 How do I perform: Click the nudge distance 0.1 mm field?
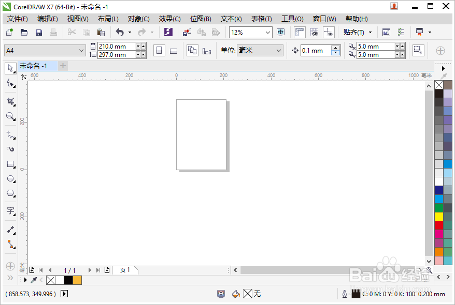click(x=316, y=51)
